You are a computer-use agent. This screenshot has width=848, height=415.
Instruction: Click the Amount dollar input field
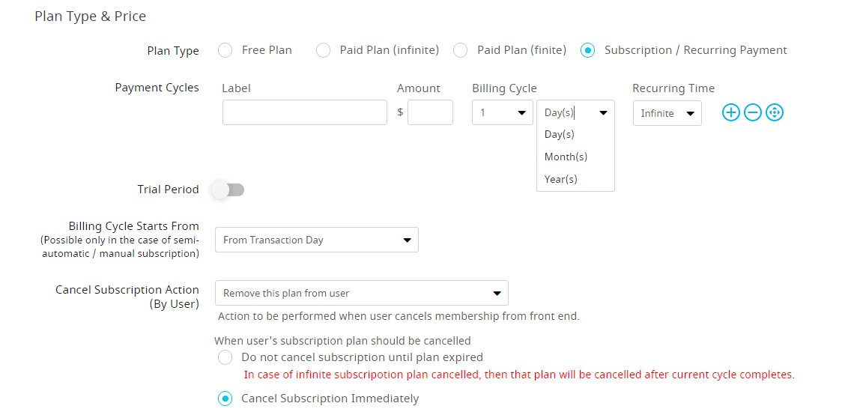pos(430,112)
